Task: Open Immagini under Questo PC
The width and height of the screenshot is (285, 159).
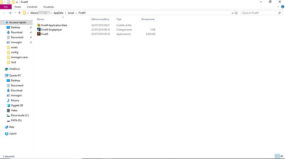Action: click(x=16, y=95)
